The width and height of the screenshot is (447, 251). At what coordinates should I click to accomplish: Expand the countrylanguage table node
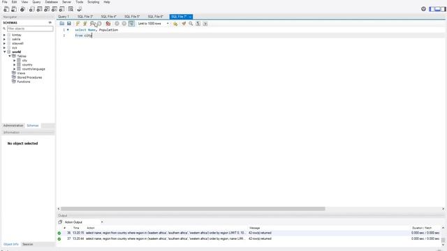pyautogui.click(x=14, y=69)
